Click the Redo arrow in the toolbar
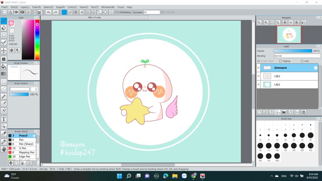Image resolution: width=322 pixels, height=181 pixels. [55, 12]
